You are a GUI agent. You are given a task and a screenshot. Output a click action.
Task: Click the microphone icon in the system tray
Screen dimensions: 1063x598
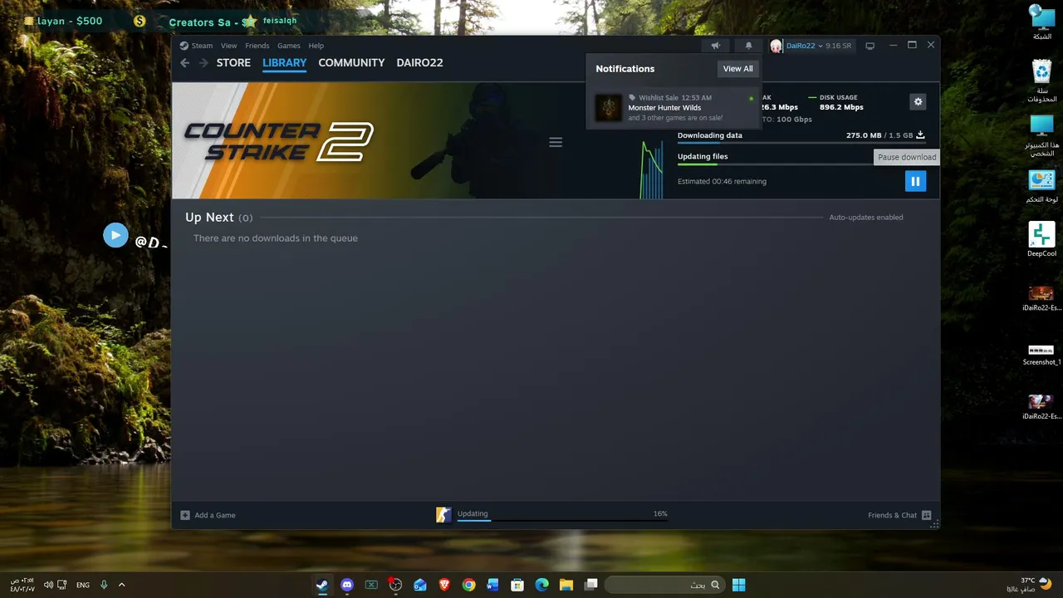pyautogui.click(x=104, y=585)
